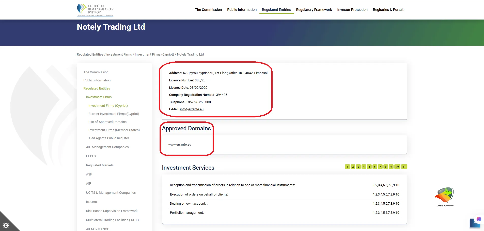
Task: Click the Cyprus Securities Commission logo
Action: [x=95, y=10]
